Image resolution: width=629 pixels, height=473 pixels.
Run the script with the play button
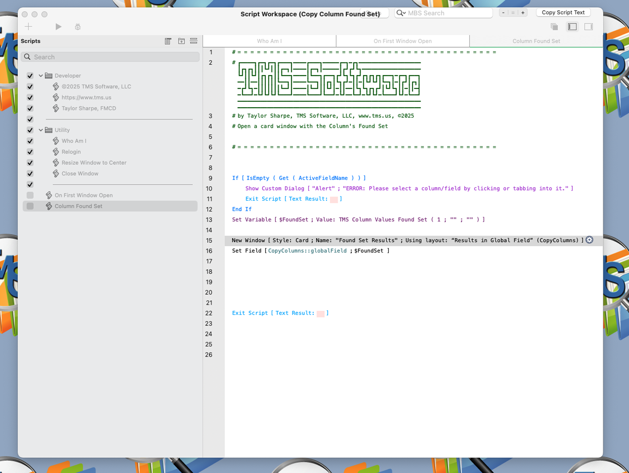point(58,27)
